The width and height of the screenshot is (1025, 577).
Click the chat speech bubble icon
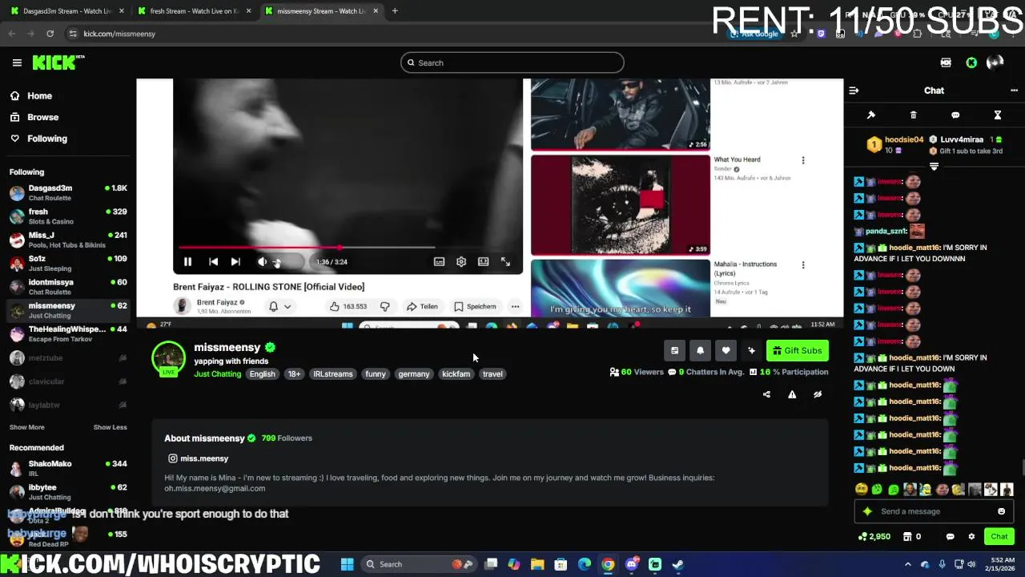coord(955,115)
